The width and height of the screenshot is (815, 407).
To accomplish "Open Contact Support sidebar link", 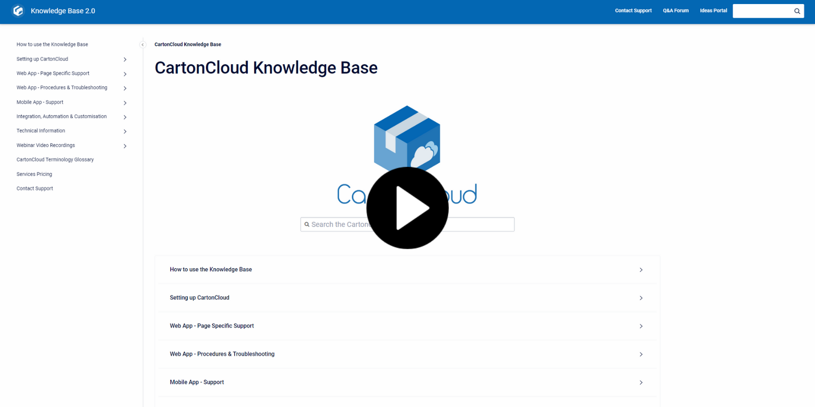I will click(x=35, y=189).
